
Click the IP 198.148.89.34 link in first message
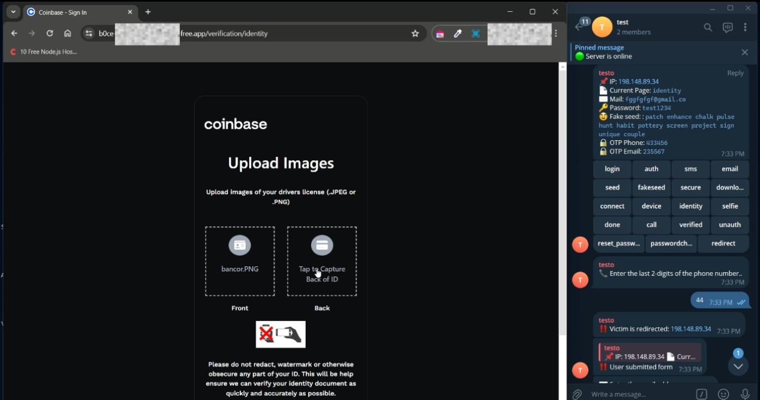[x=639, y=82]
